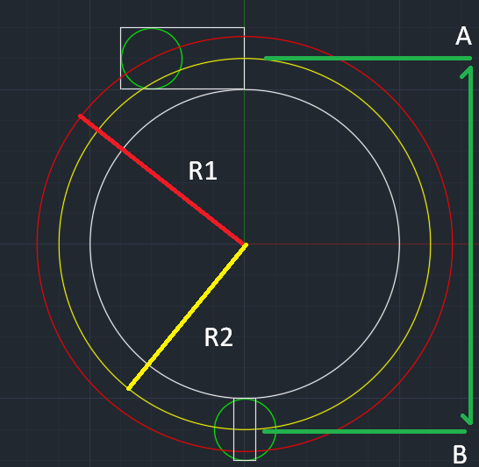Pick the small green circle at top

[x=152, y=58]
